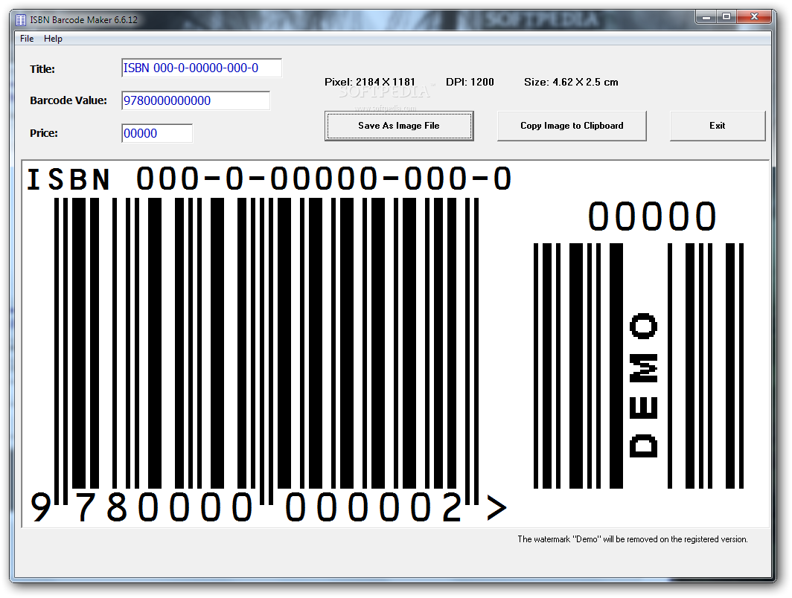This screenshot has width=792, height=598.
Task: Click the 'Size: 4.62 X 2.5 cm' text
Action: point(571,82)
